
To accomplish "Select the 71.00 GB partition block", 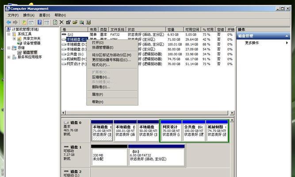I will pos(102,131).
